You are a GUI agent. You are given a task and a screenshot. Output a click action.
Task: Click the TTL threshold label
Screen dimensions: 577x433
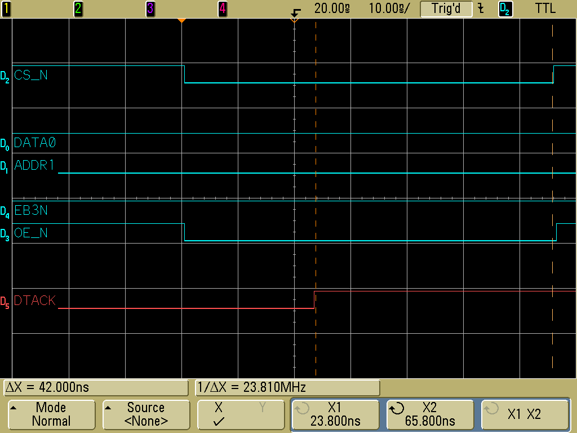coord(544,8)
